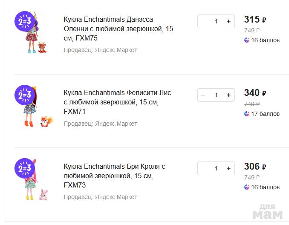The width and height of the screenshot is (289, 225).
Task: Decrease quantity of Бри Кроля doll
Action: 203,168
